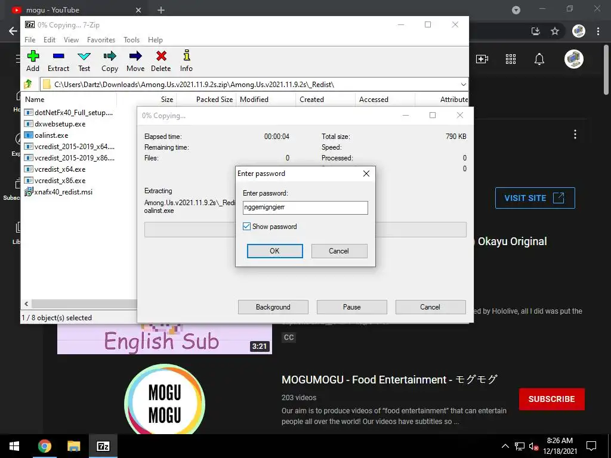This screenshot has height=458, width=611.
Task: Open a new Chrome tab
Action: (161, 10)
